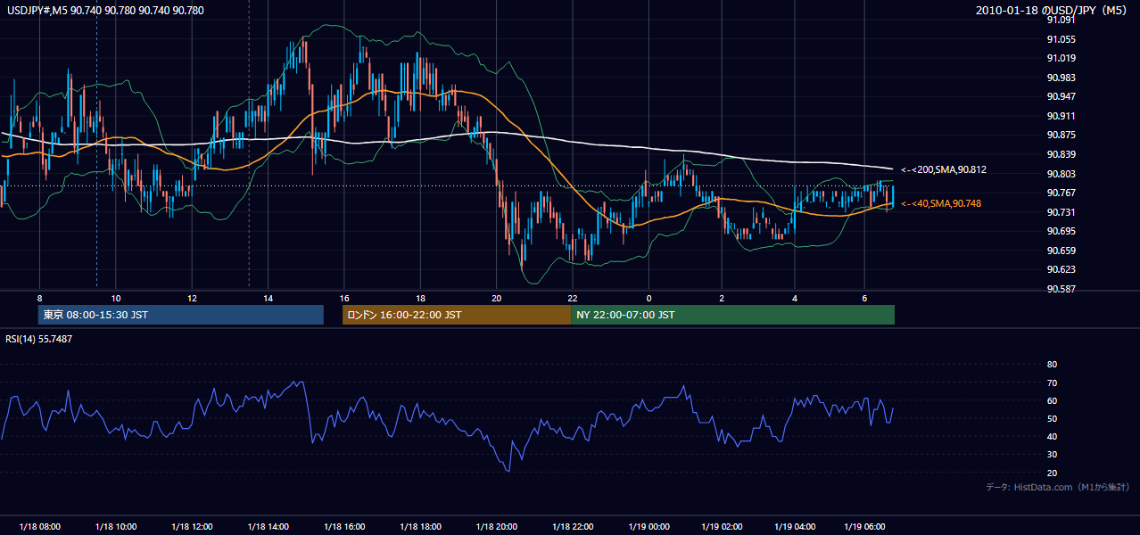Click hour tick 22 under price chart
Screen dimensions: 1140x535
574,297
